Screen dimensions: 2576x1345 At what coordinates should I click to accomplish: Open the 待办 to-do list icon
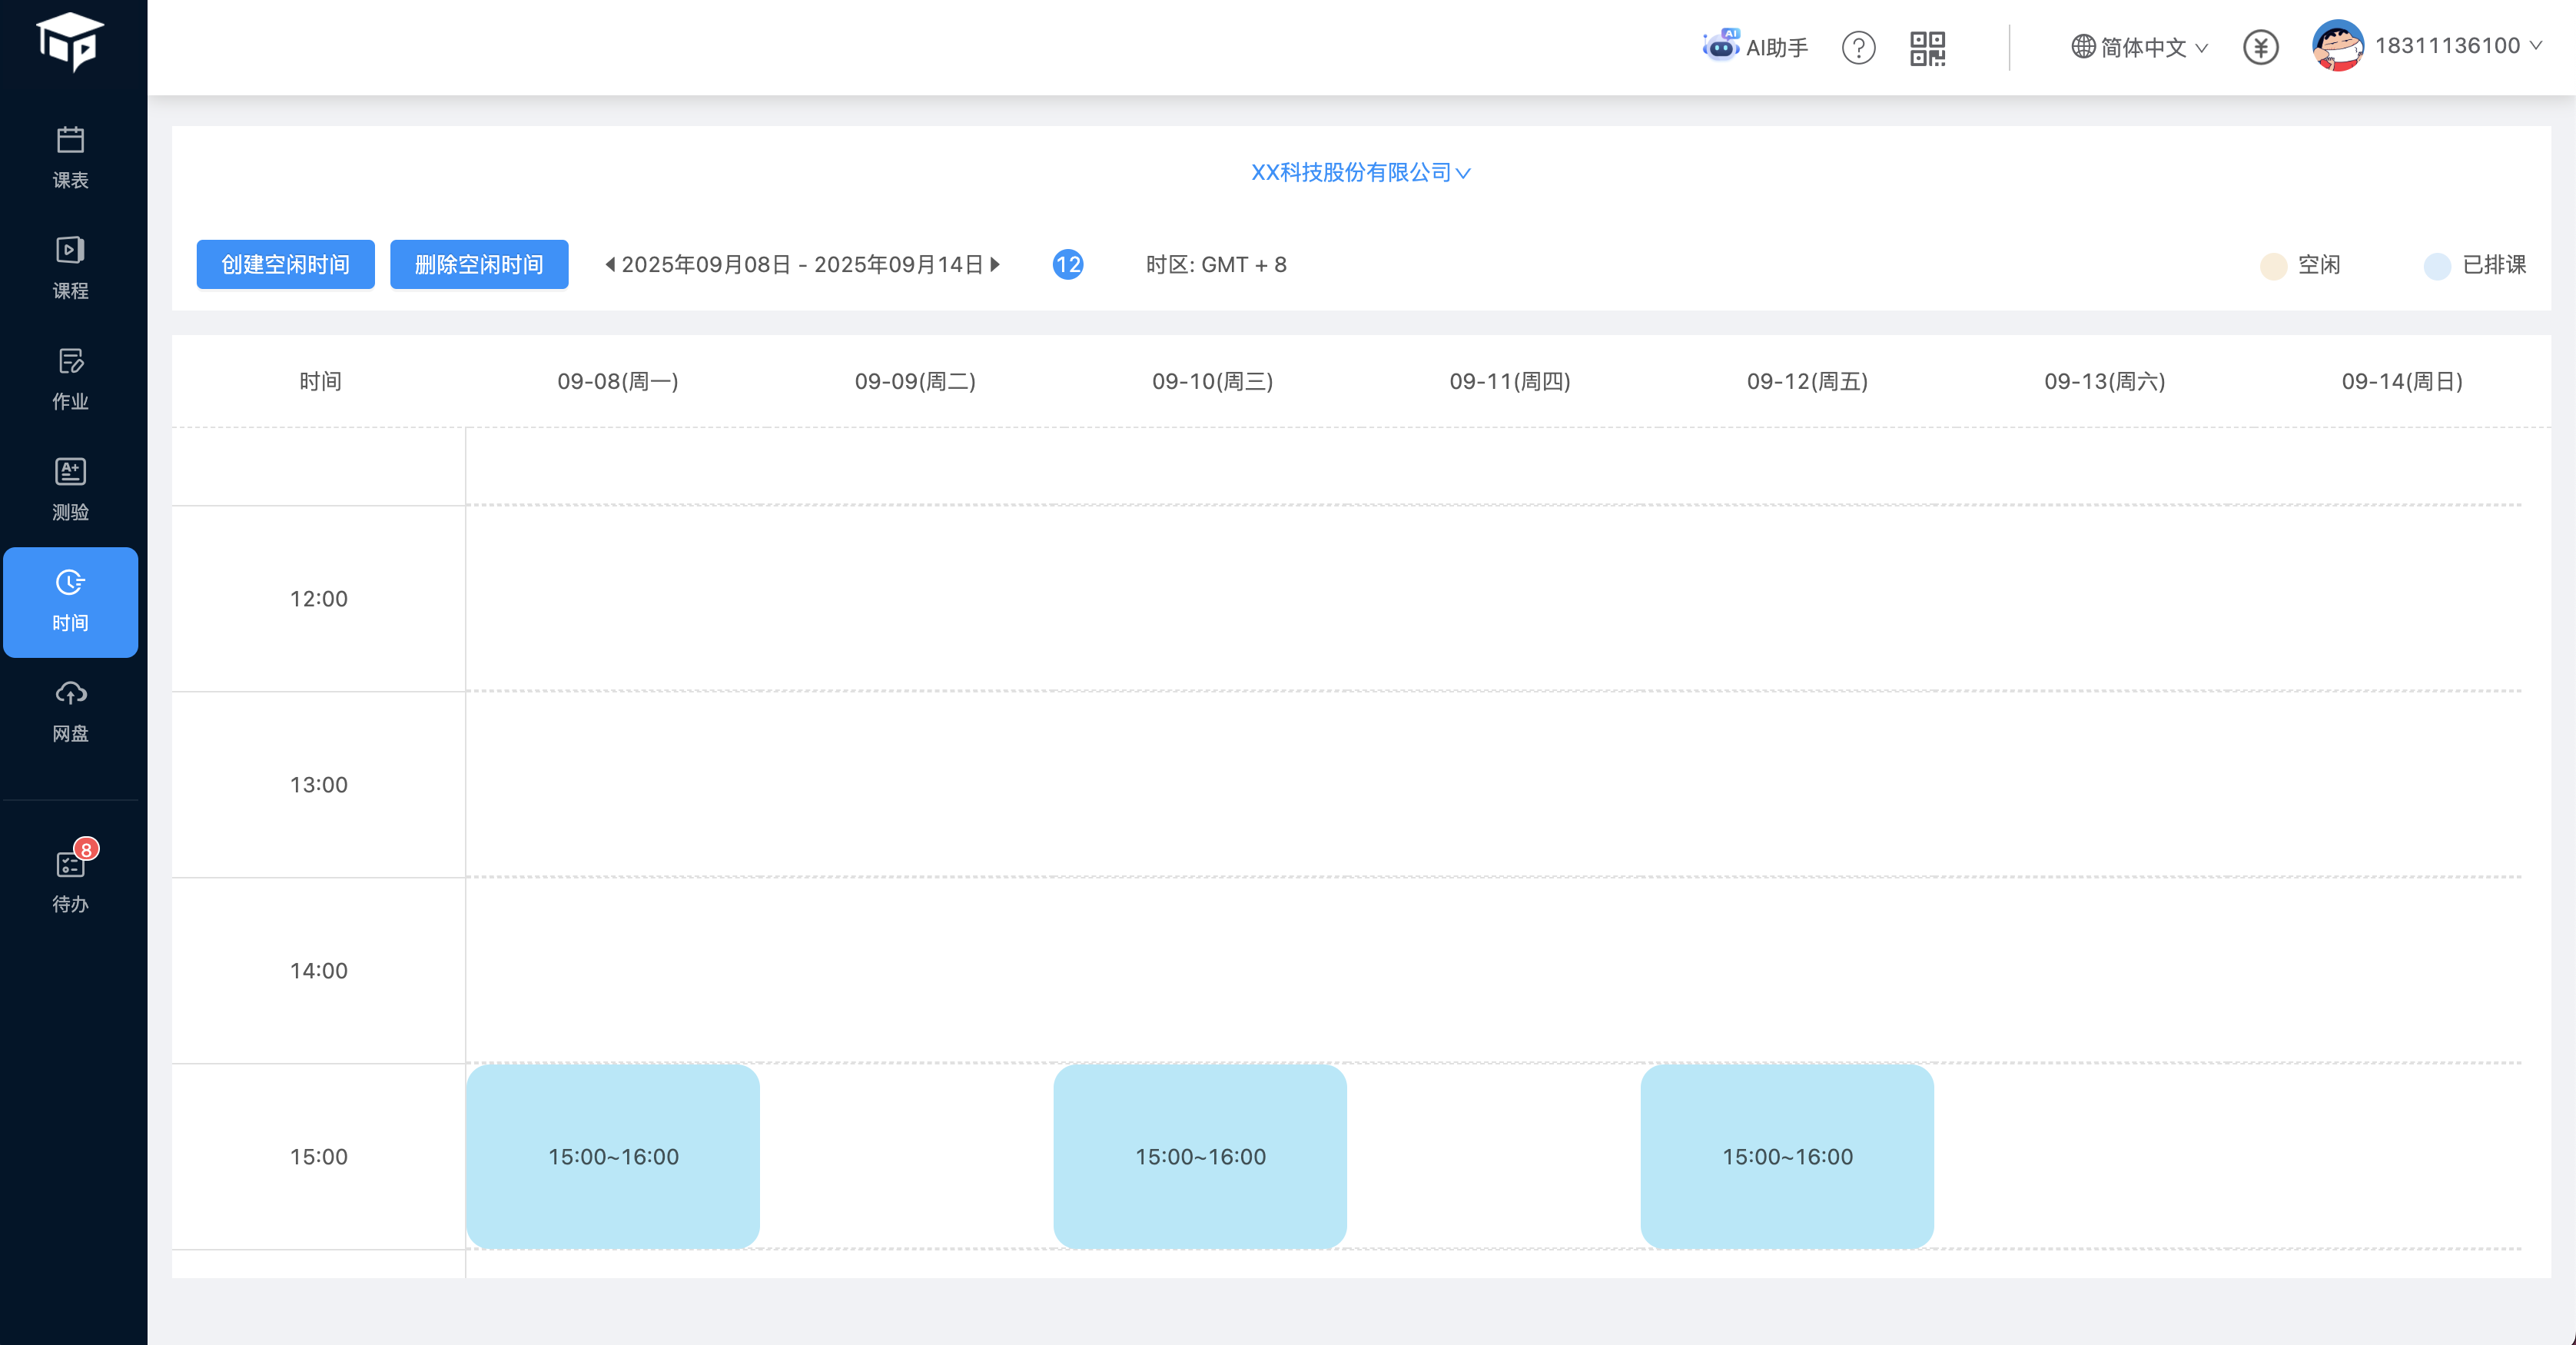(70, 880)
